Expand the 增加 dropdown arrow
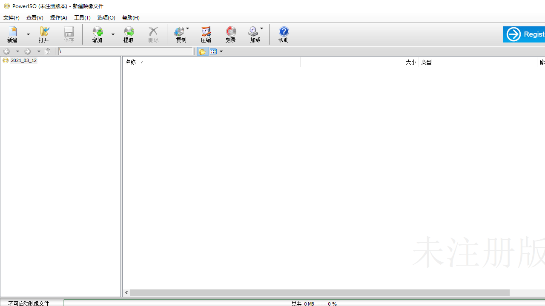 tap(113, 34)
